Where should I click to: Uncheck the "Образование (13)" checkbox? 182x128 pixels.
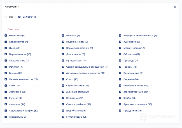6,61
